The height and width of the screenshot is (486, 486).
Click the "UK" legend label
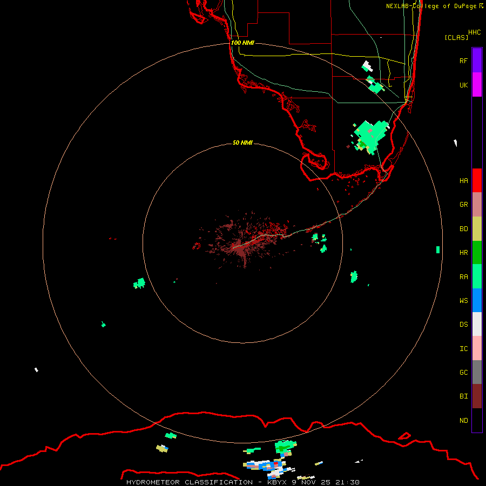point(463,85)
